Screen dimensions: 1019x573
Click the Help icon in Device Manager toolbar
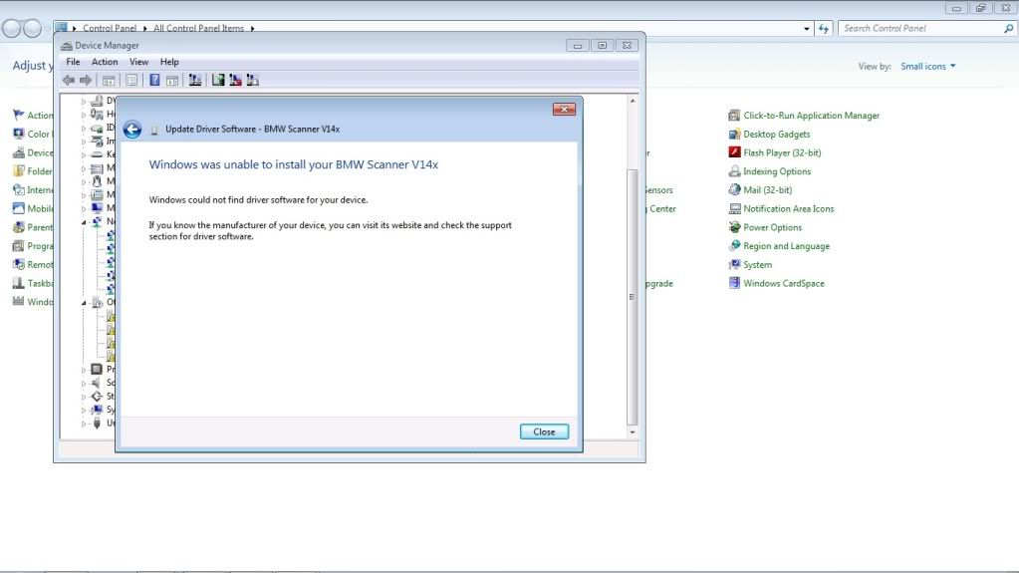[x=154, y=80]
